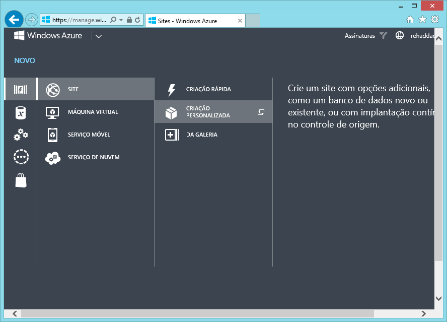Open the browser Tools gear icon
The width and height of the screenshot is (447, 322).
click(435, 20)
